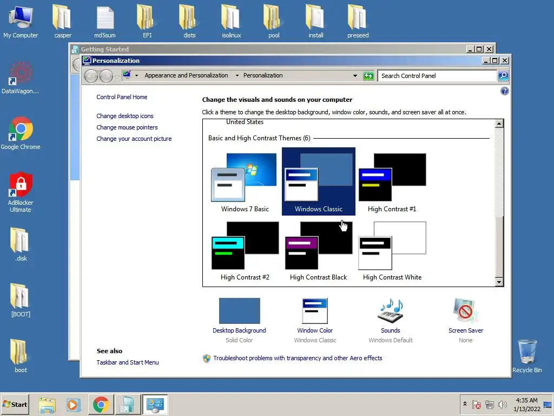Select the .disk folder icon

tap(21, 244)
